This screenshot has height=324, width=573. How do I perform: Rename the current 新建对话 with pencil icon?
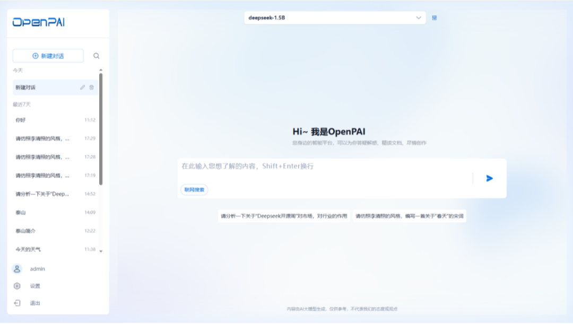(x=83, y=87)
